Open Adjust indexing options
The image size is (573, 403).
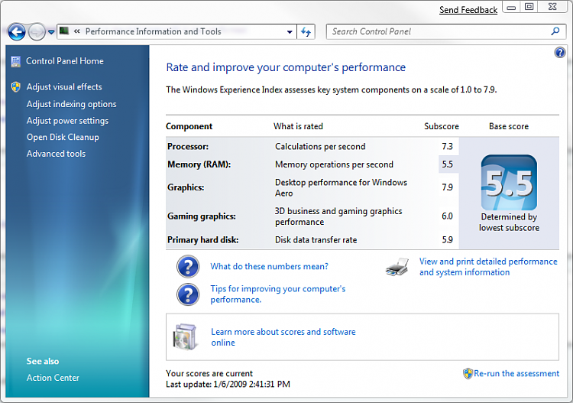pos(71,104)
